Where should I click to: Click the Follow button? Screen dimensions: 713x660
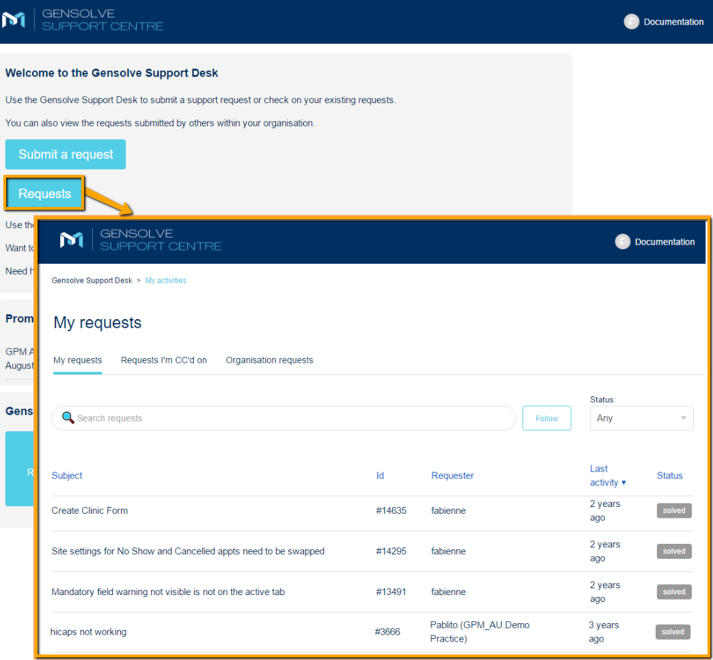pos(546,418)
